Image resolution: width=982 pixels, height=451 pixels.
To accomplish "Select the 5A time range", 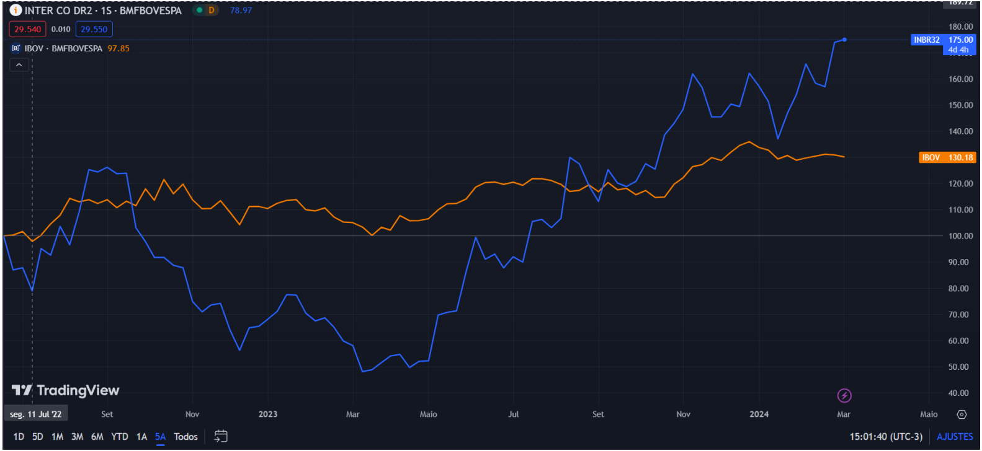I will [x=161, y=437].
